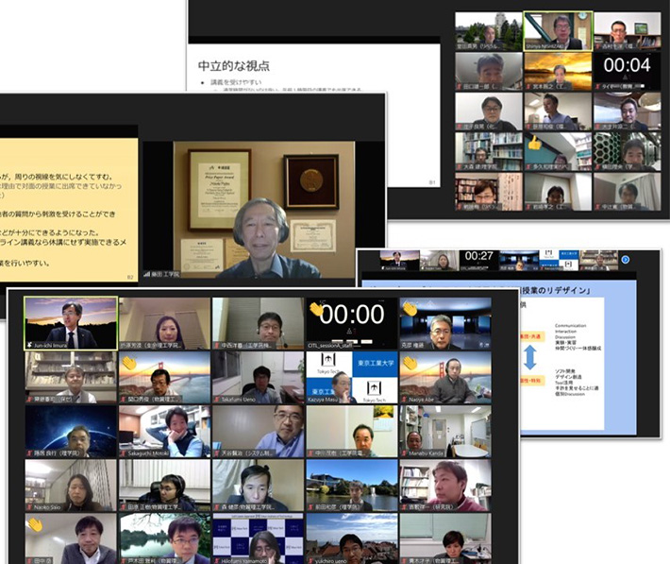Select the Manabu Kanda video tile

click(x=444, y=432)
